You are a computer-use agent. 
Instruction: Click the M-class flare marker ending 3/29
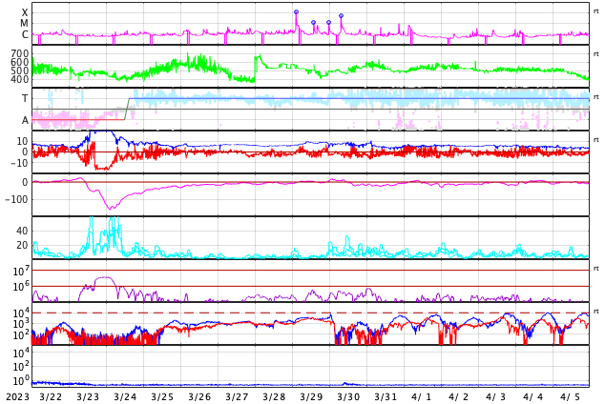pyautogui.click(x=328, y=22)
